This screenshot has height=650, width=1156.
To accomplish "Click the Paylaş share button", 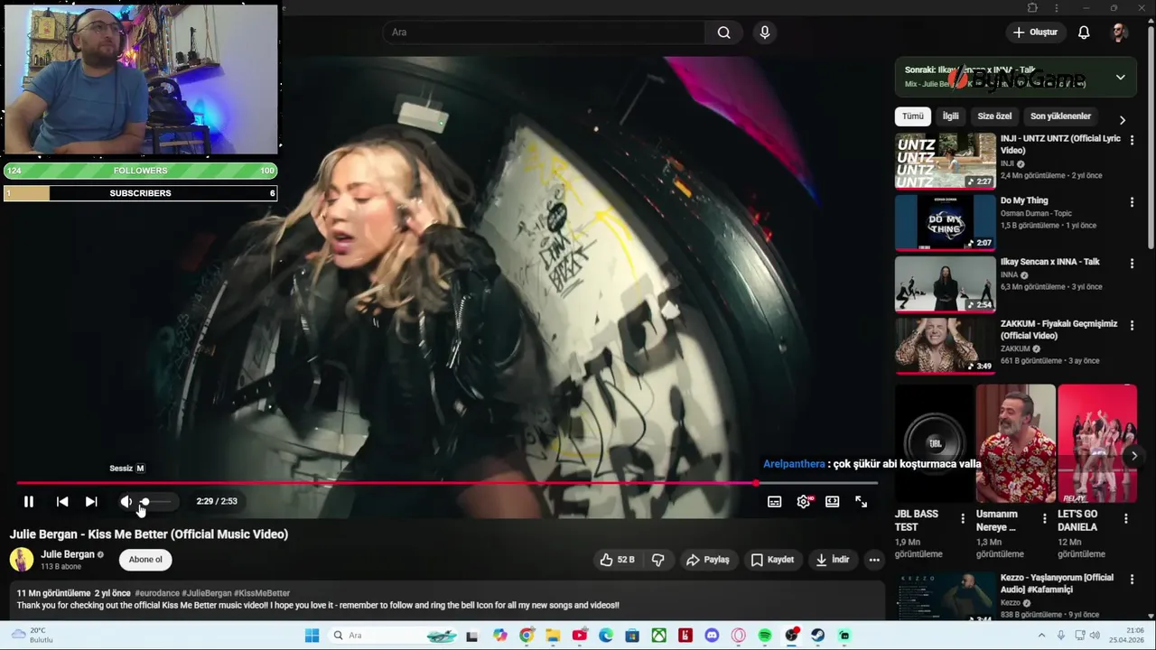I will coord(707,560).
